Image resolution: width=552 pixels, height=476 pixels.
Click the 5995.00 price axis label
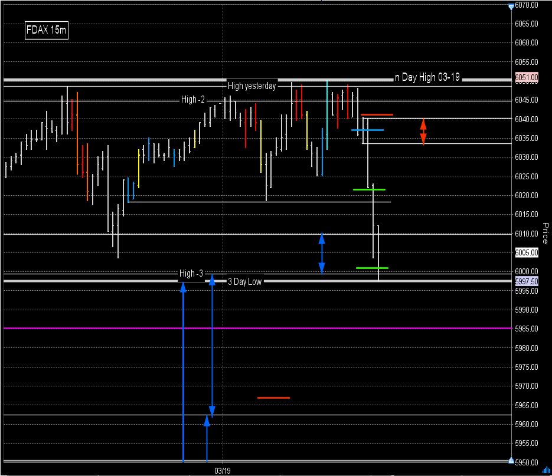pos(527,291)
